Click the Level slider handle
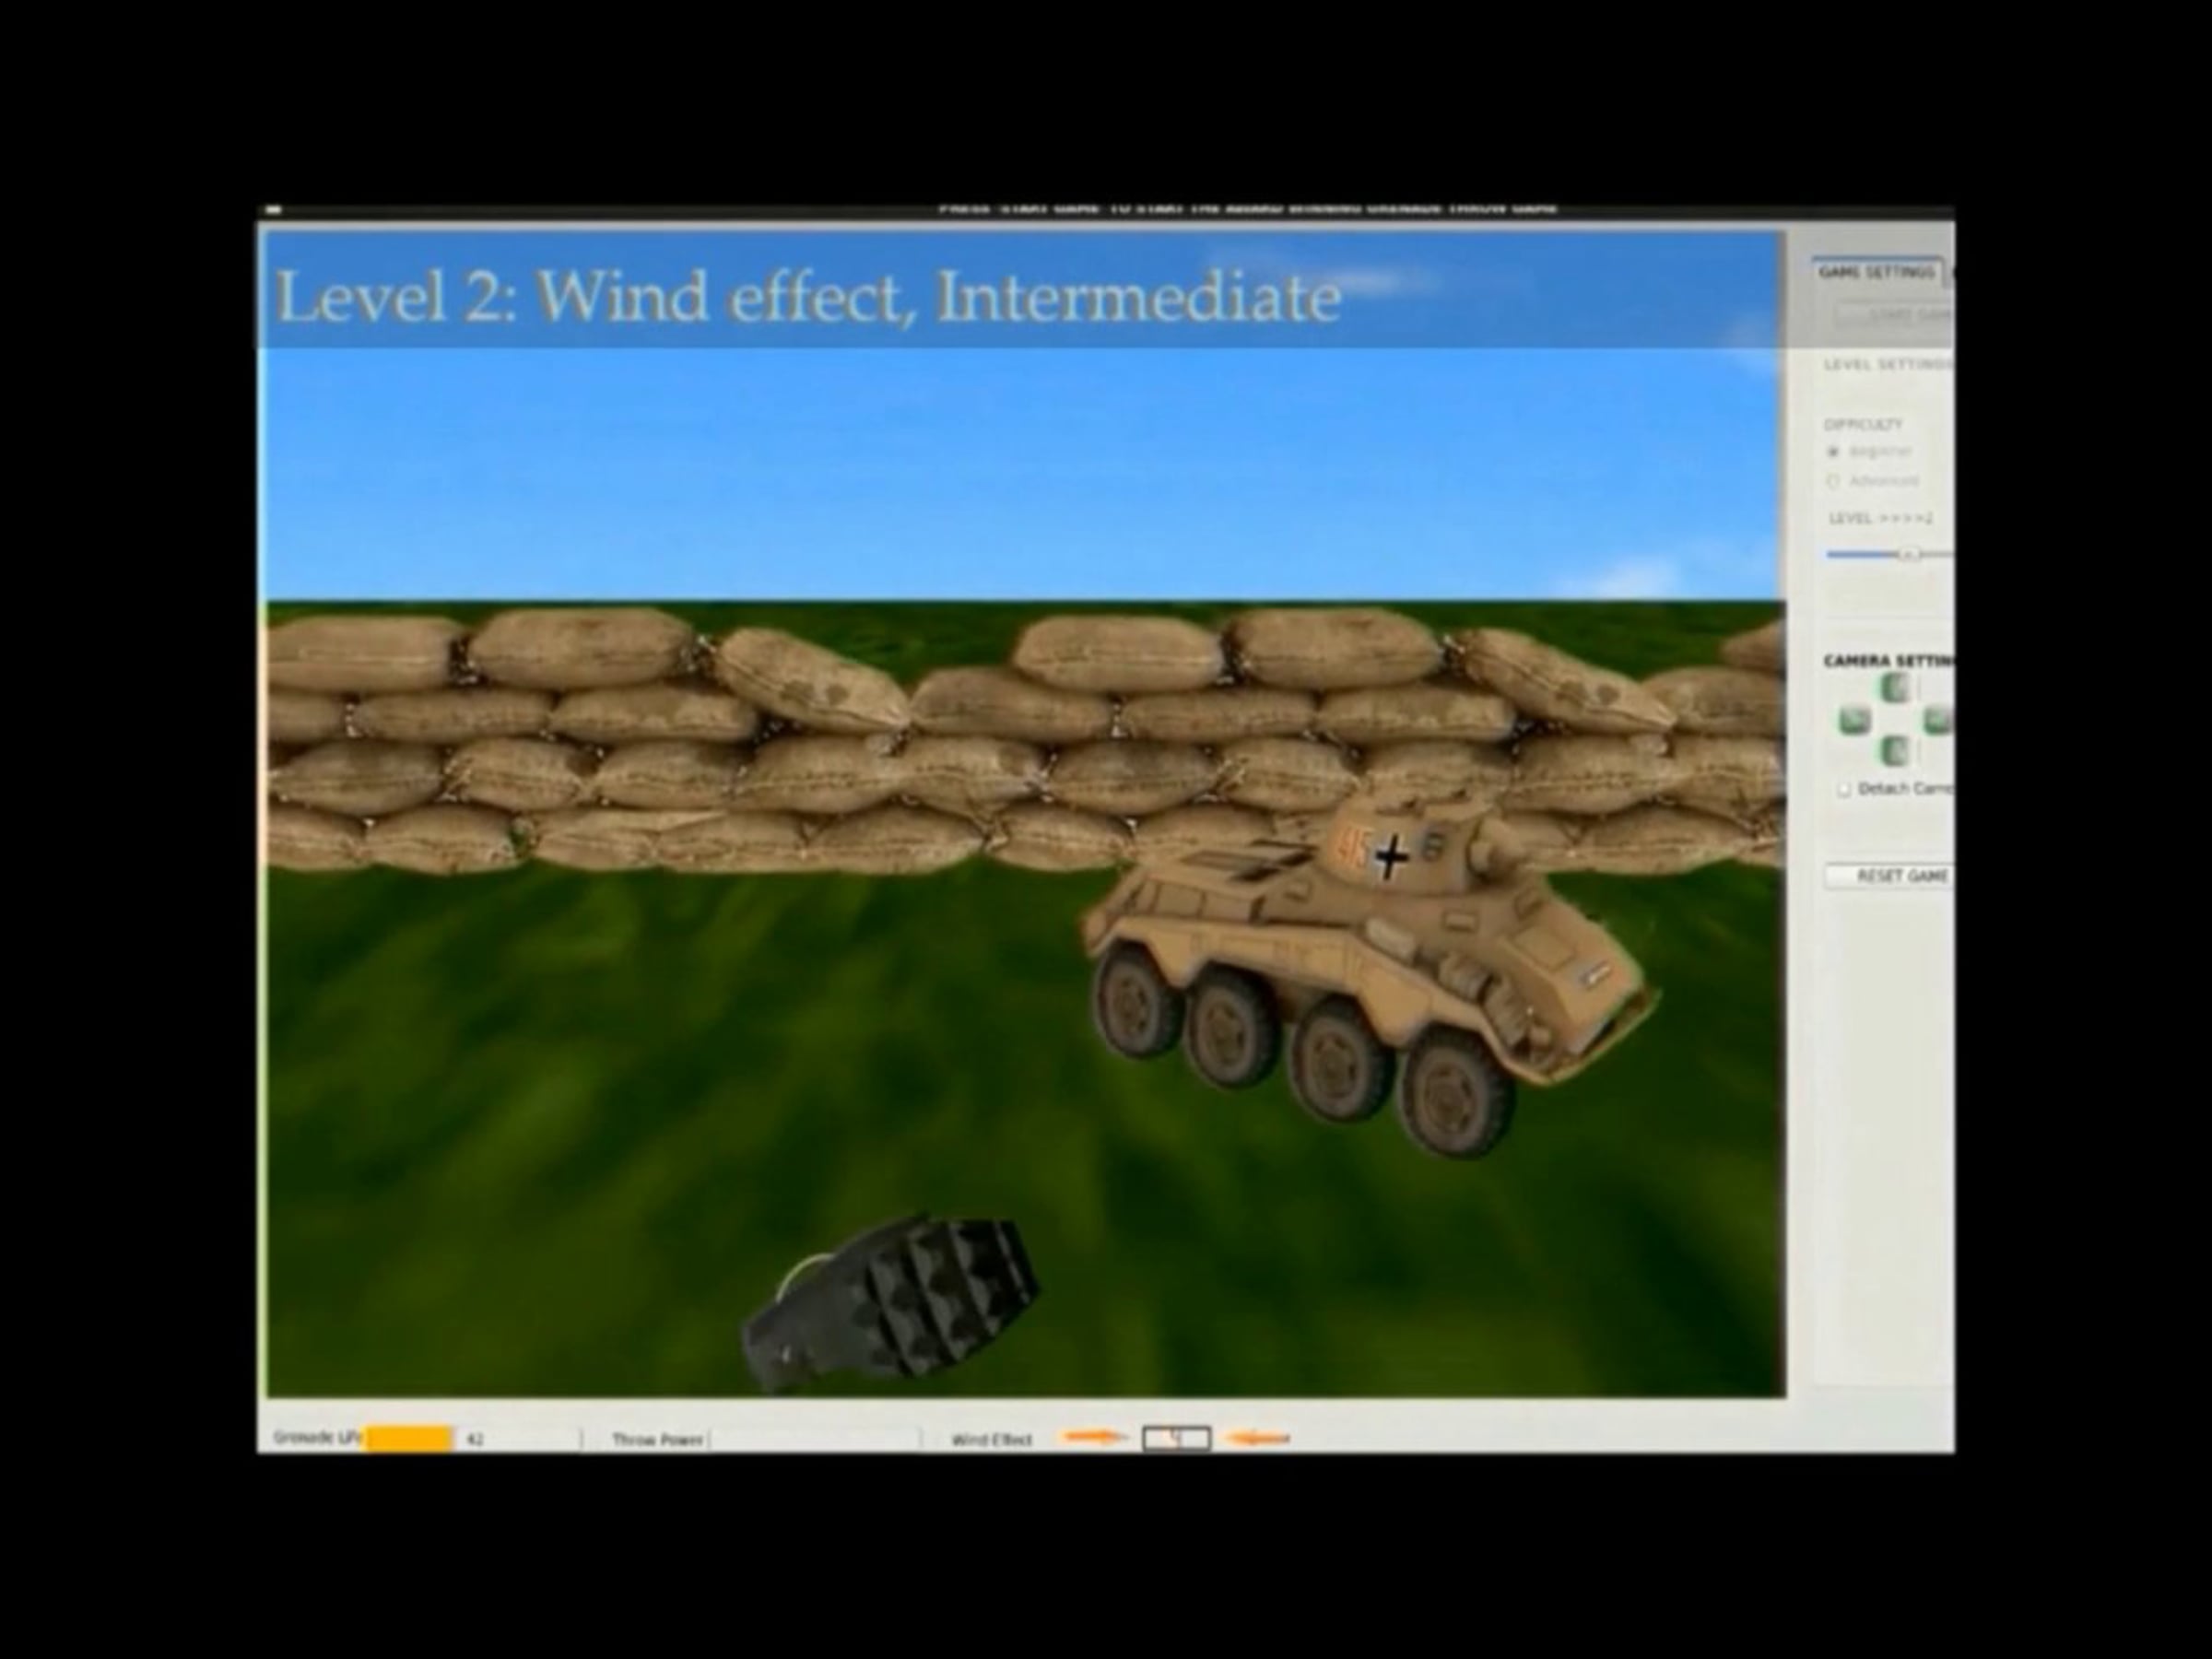The width and height of the screenshot is (2212, 1659). 1909,554
